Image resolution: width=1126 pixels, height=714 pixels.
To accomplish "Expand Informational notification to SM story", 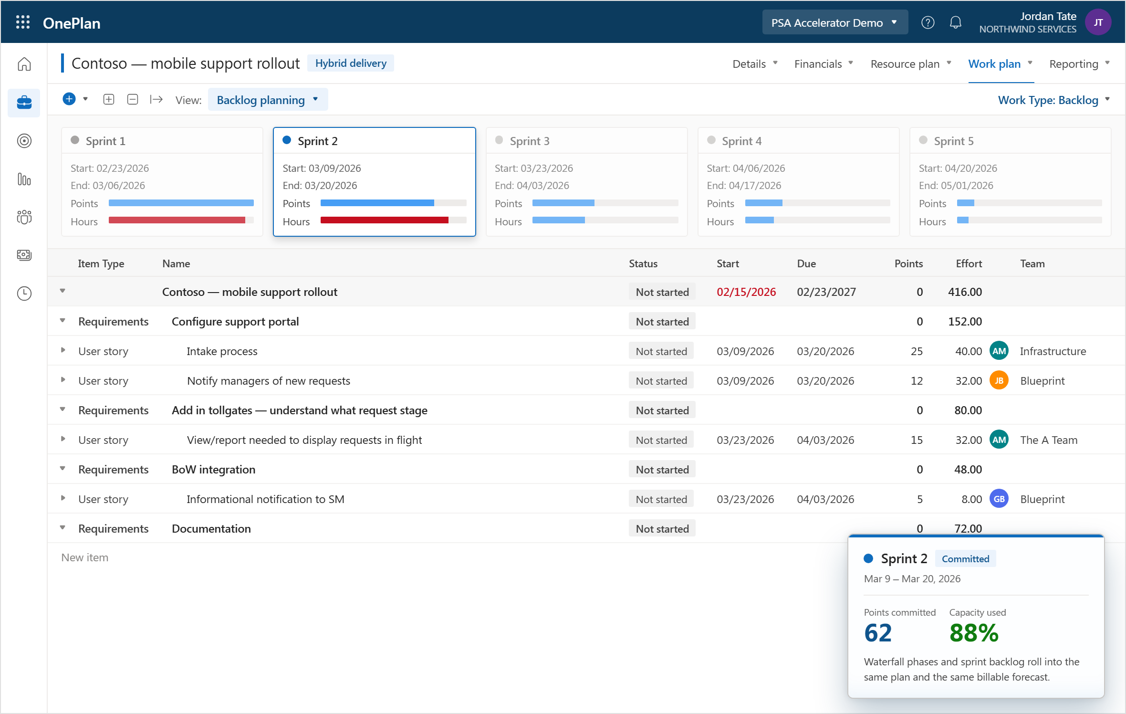I will (63, 498).
